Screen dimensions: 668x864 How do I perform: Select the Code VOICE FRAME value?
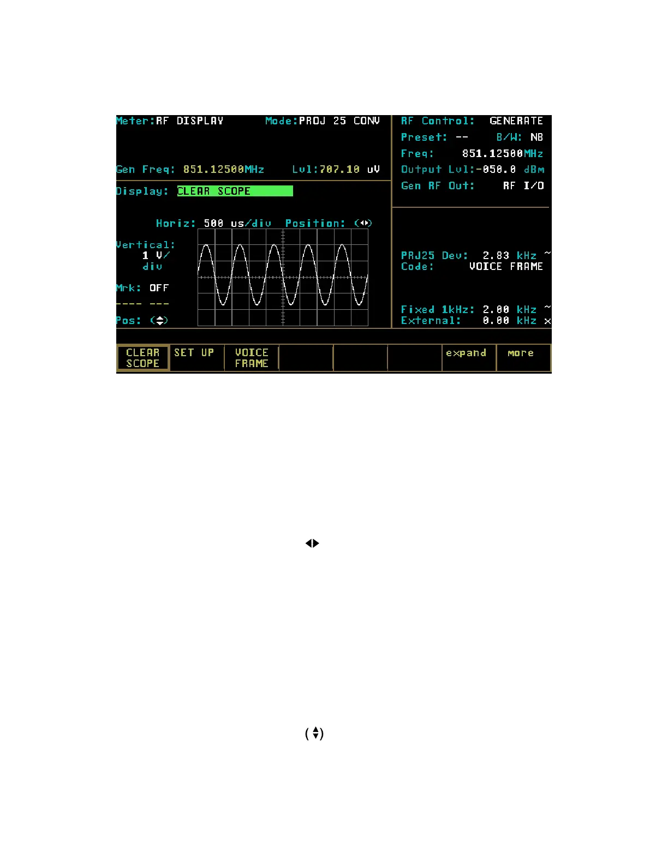[506, 266]
